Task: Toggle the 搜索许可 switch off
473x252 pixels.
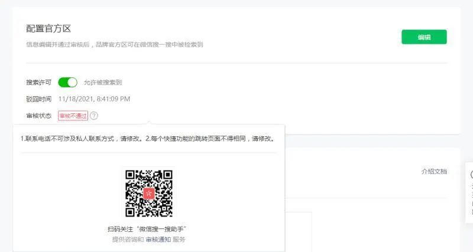Action: point(67,82)
